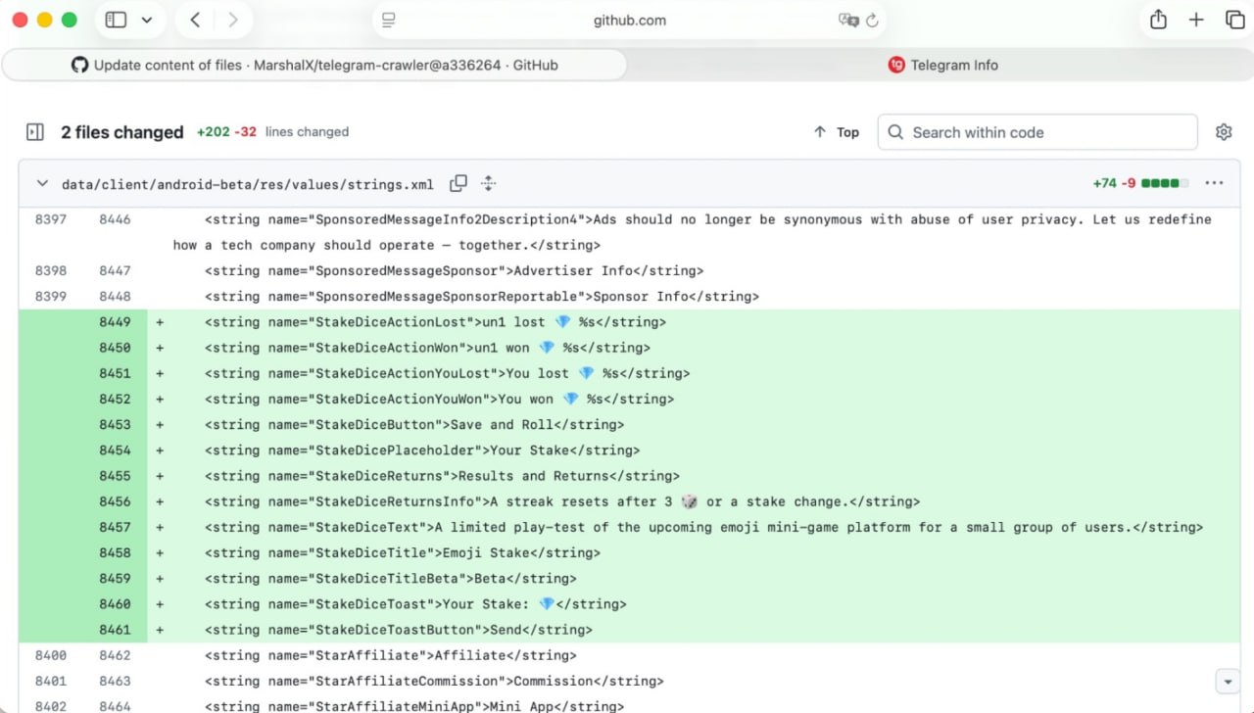Expand the hidden lines below the diff
This screenshot has width=1254, height=713.
(x=1227, y=681)
